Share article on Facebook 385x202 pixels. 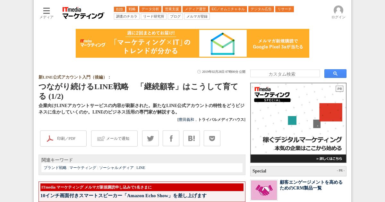[171, 139]
